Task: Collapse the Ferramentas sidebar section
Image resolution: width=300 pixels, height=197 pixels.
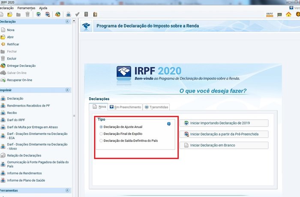Action: click(x=67, y=190)
